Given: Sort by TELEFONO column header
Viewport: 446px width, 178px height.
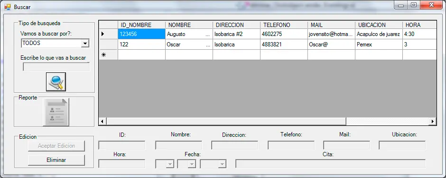Looking at the screenshot, I should [x=284, y=25].
